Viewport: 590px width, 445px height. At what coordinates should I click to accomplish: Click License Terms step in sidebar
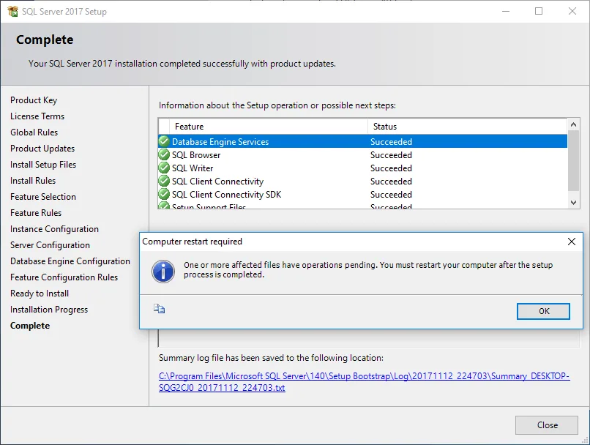(37, 116)
